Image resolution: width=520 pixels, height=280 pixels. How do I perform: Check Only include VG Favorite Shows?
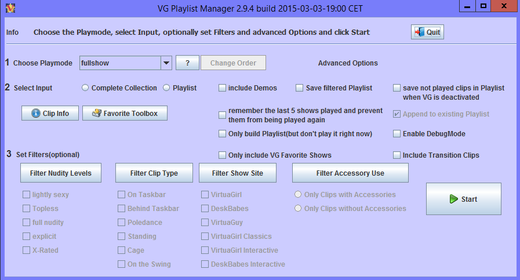point(222,155)
